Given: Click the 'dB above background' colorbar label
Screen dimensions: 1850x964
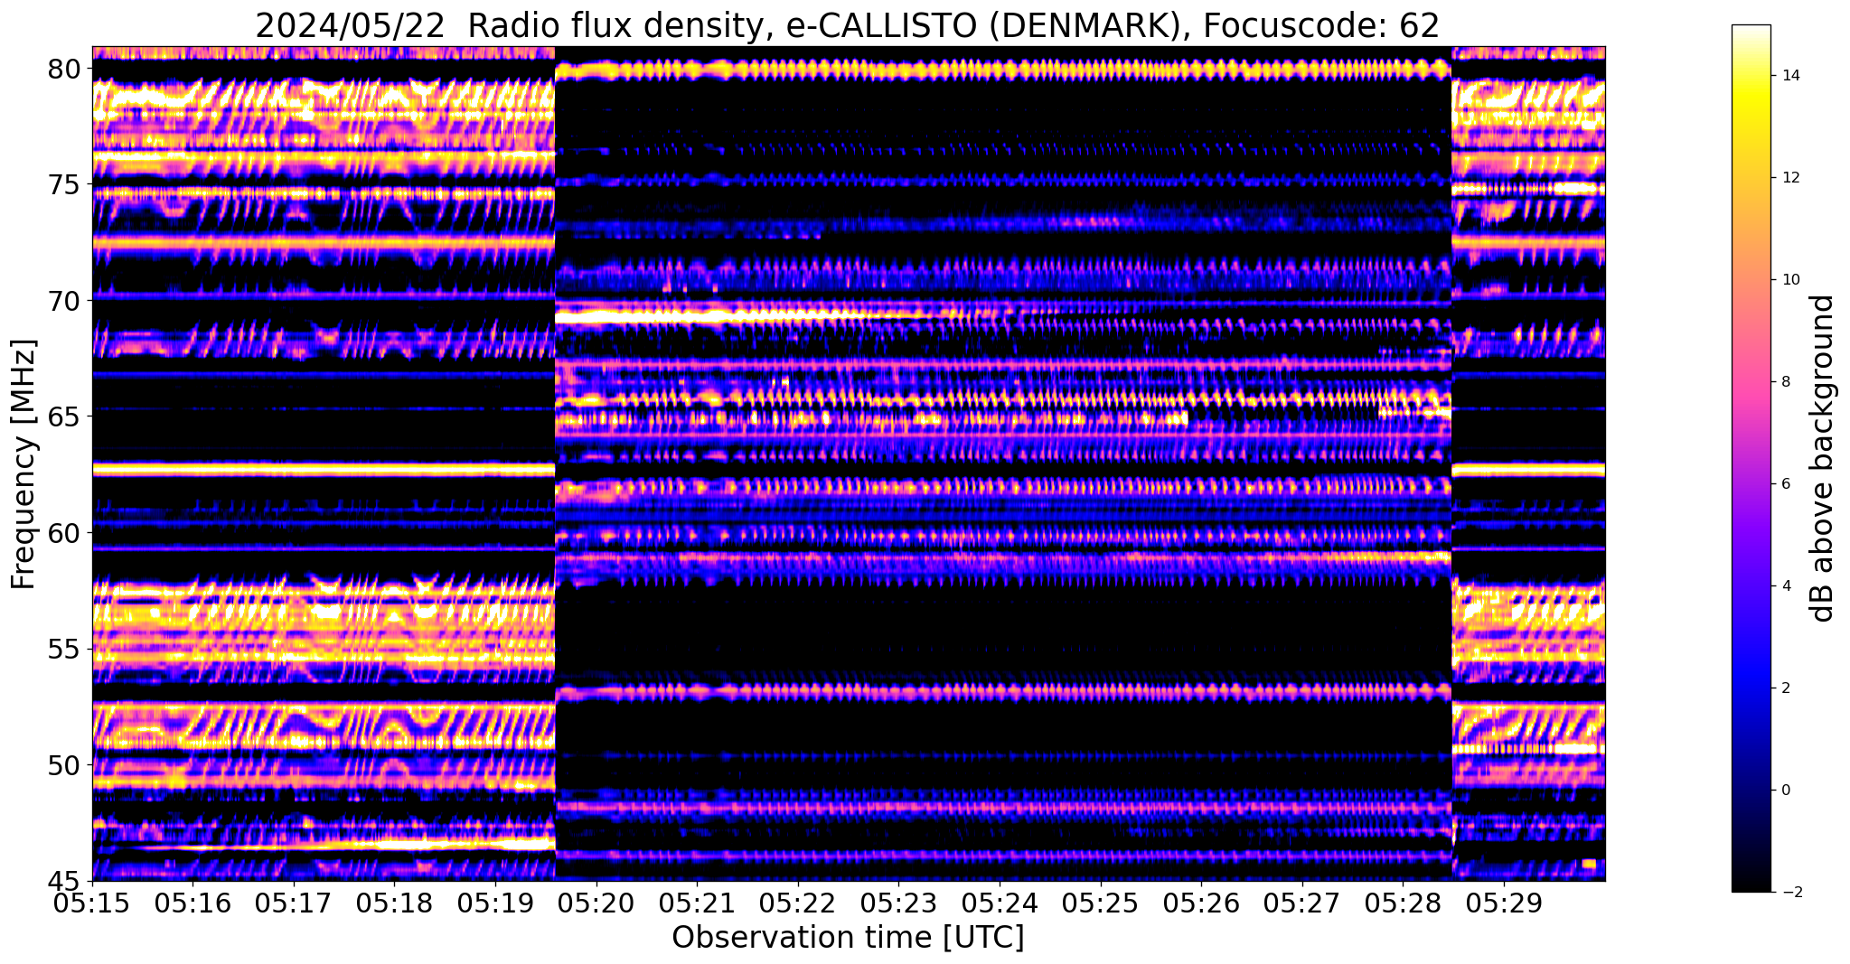Looking at the screenshot, I should tap(1823, 458).
